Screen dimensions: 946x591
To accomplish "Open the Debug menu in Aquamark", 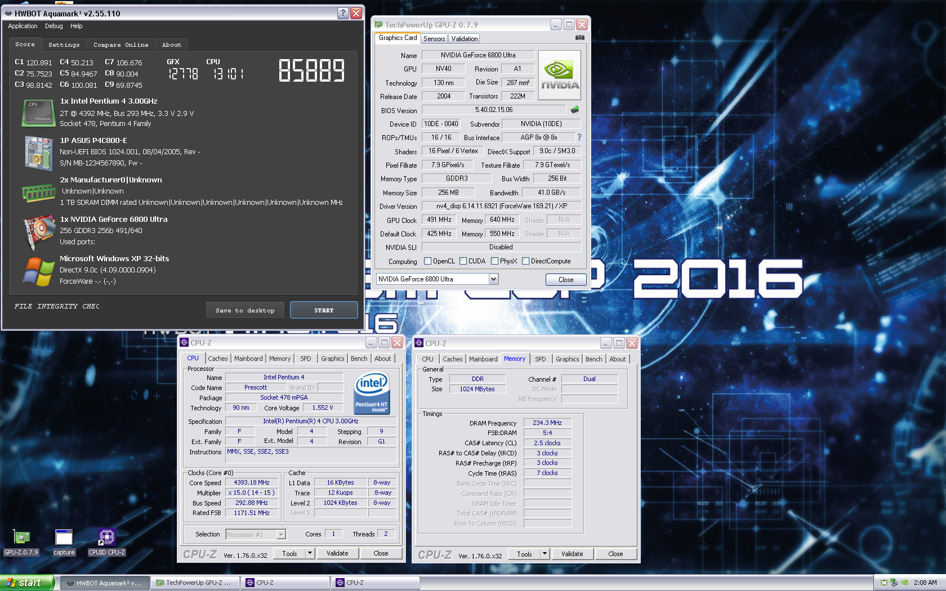I will click(54, 26).
